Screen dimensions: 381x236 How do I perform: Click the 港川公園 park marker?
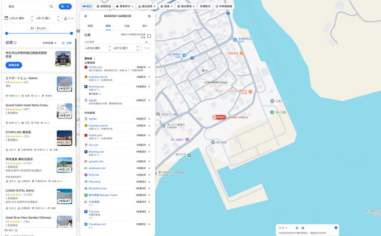[x=272, y=112]
